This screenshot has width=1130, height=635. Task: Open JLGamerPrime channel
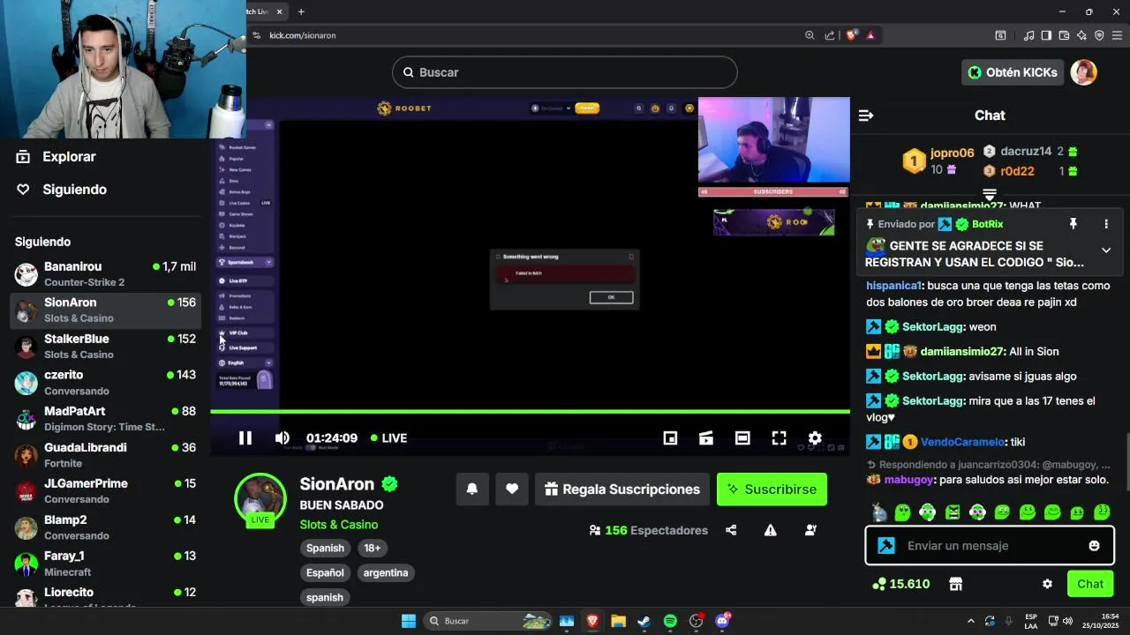pyautogui.click(x=106, y=490)
